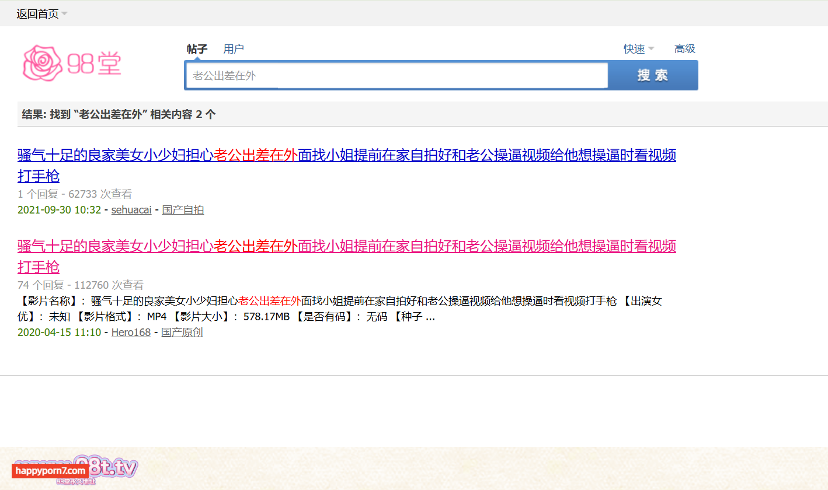The width and height of the screenshot is (828, 490).
Task: Click the 返回首页 link
Action: coord(37,14)
